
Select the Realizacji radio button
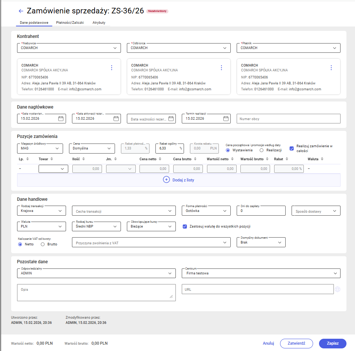click(262, 150)
